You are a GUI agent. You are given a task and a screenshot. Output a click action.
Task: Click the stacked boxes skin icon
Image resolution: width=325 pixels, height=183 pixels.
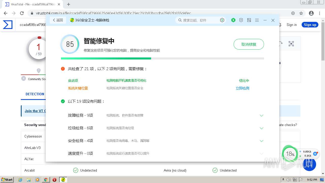249,20
